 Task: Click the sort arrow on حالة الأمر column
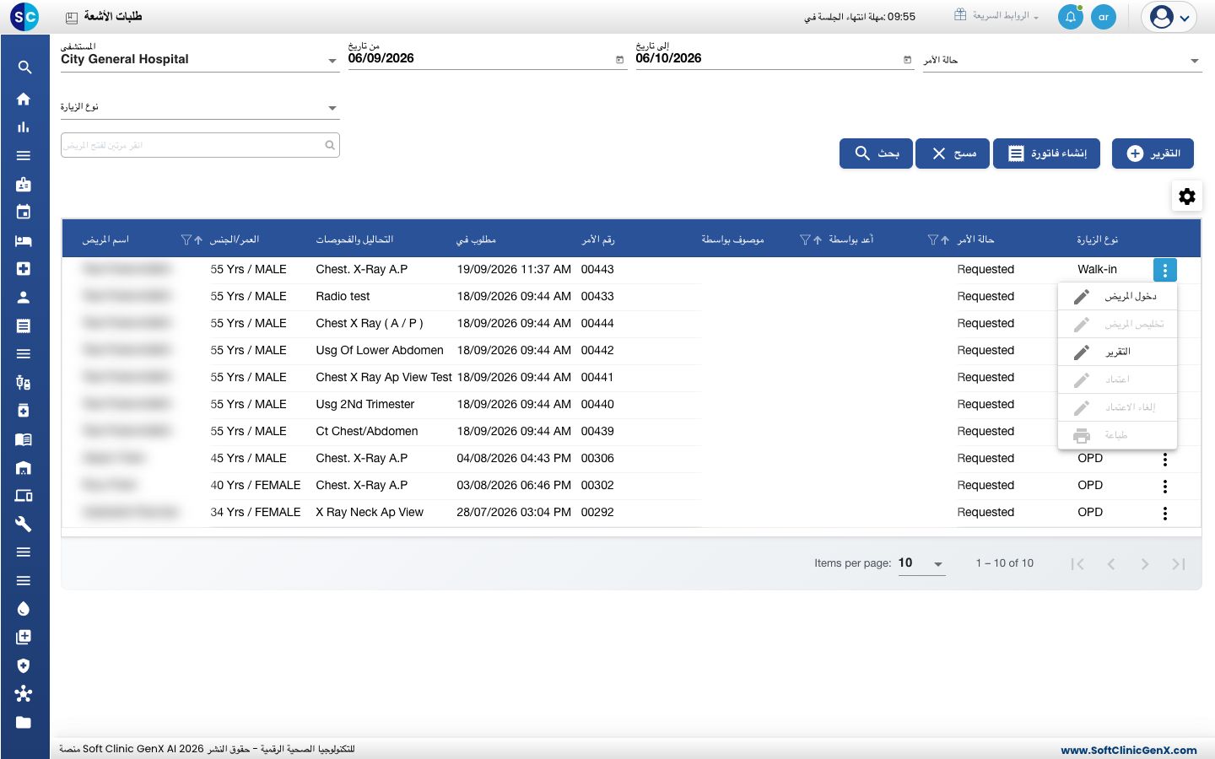point(945,240)
